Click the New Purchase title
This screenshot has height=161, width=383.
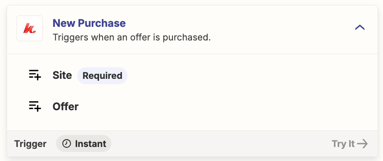89,23
